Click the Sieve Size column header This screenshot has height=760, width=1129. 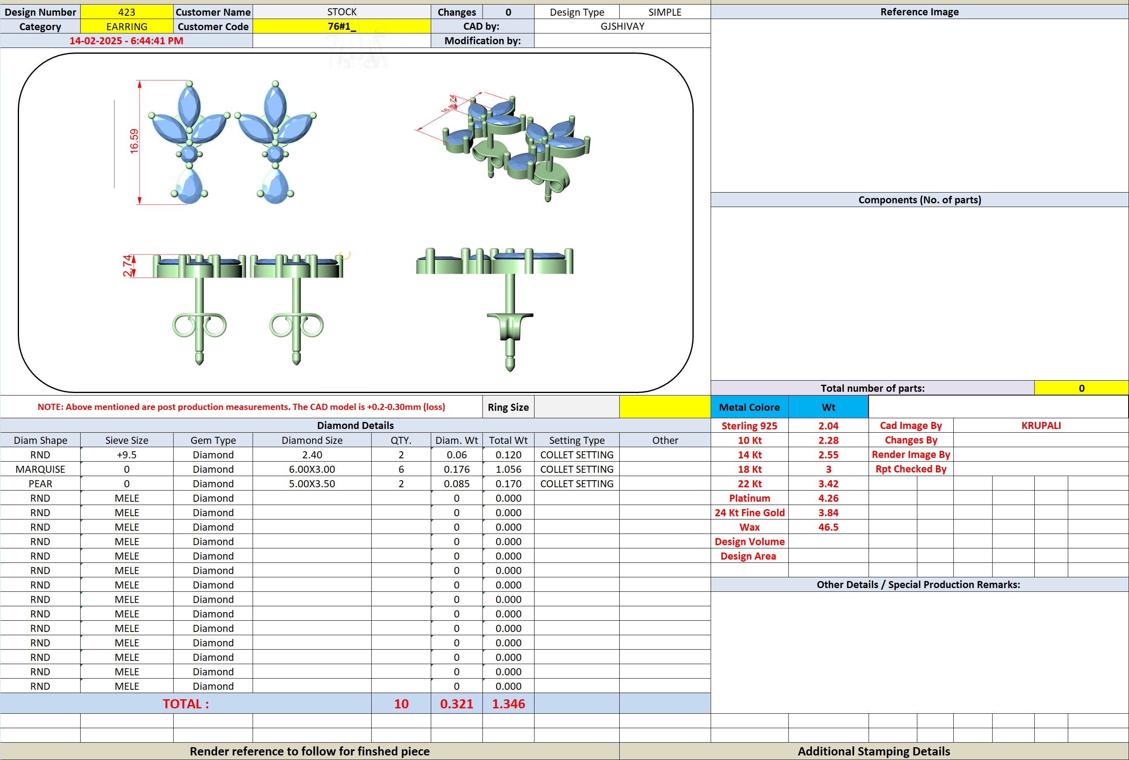[127, 440]
